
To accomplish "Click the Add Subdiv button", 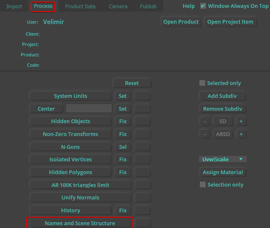I will coord(222,96).
